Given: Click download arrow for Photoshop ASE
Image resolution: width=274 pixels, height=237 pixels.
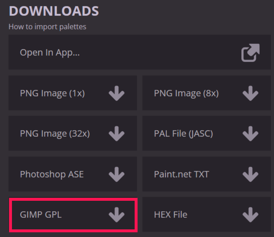Looking at the screenshot, I should click(x=117, y=174).
